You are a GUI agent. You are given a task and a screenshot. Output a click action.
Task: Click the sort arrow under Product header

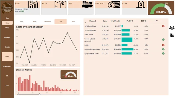(85, 23)
